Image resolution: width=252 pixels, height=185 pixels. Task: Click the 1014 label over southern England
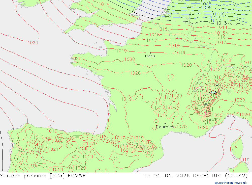(x=104, y=4)
